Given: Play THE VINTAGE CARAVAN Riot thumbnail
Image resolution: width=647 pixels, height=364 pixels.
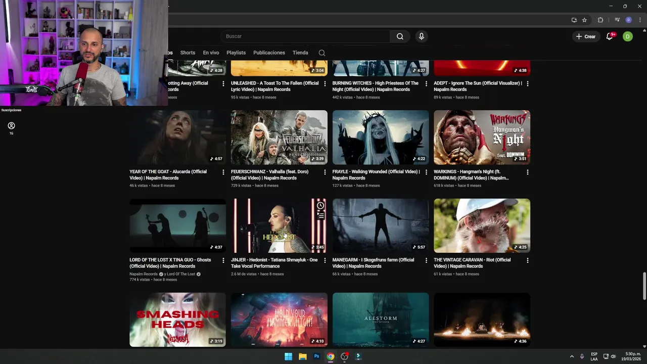Looking at the screenshot, I should (482, 225).
